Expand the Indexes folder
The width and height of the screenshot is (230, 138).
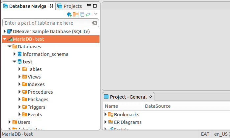pyautogui.click(x=19, y=84)
